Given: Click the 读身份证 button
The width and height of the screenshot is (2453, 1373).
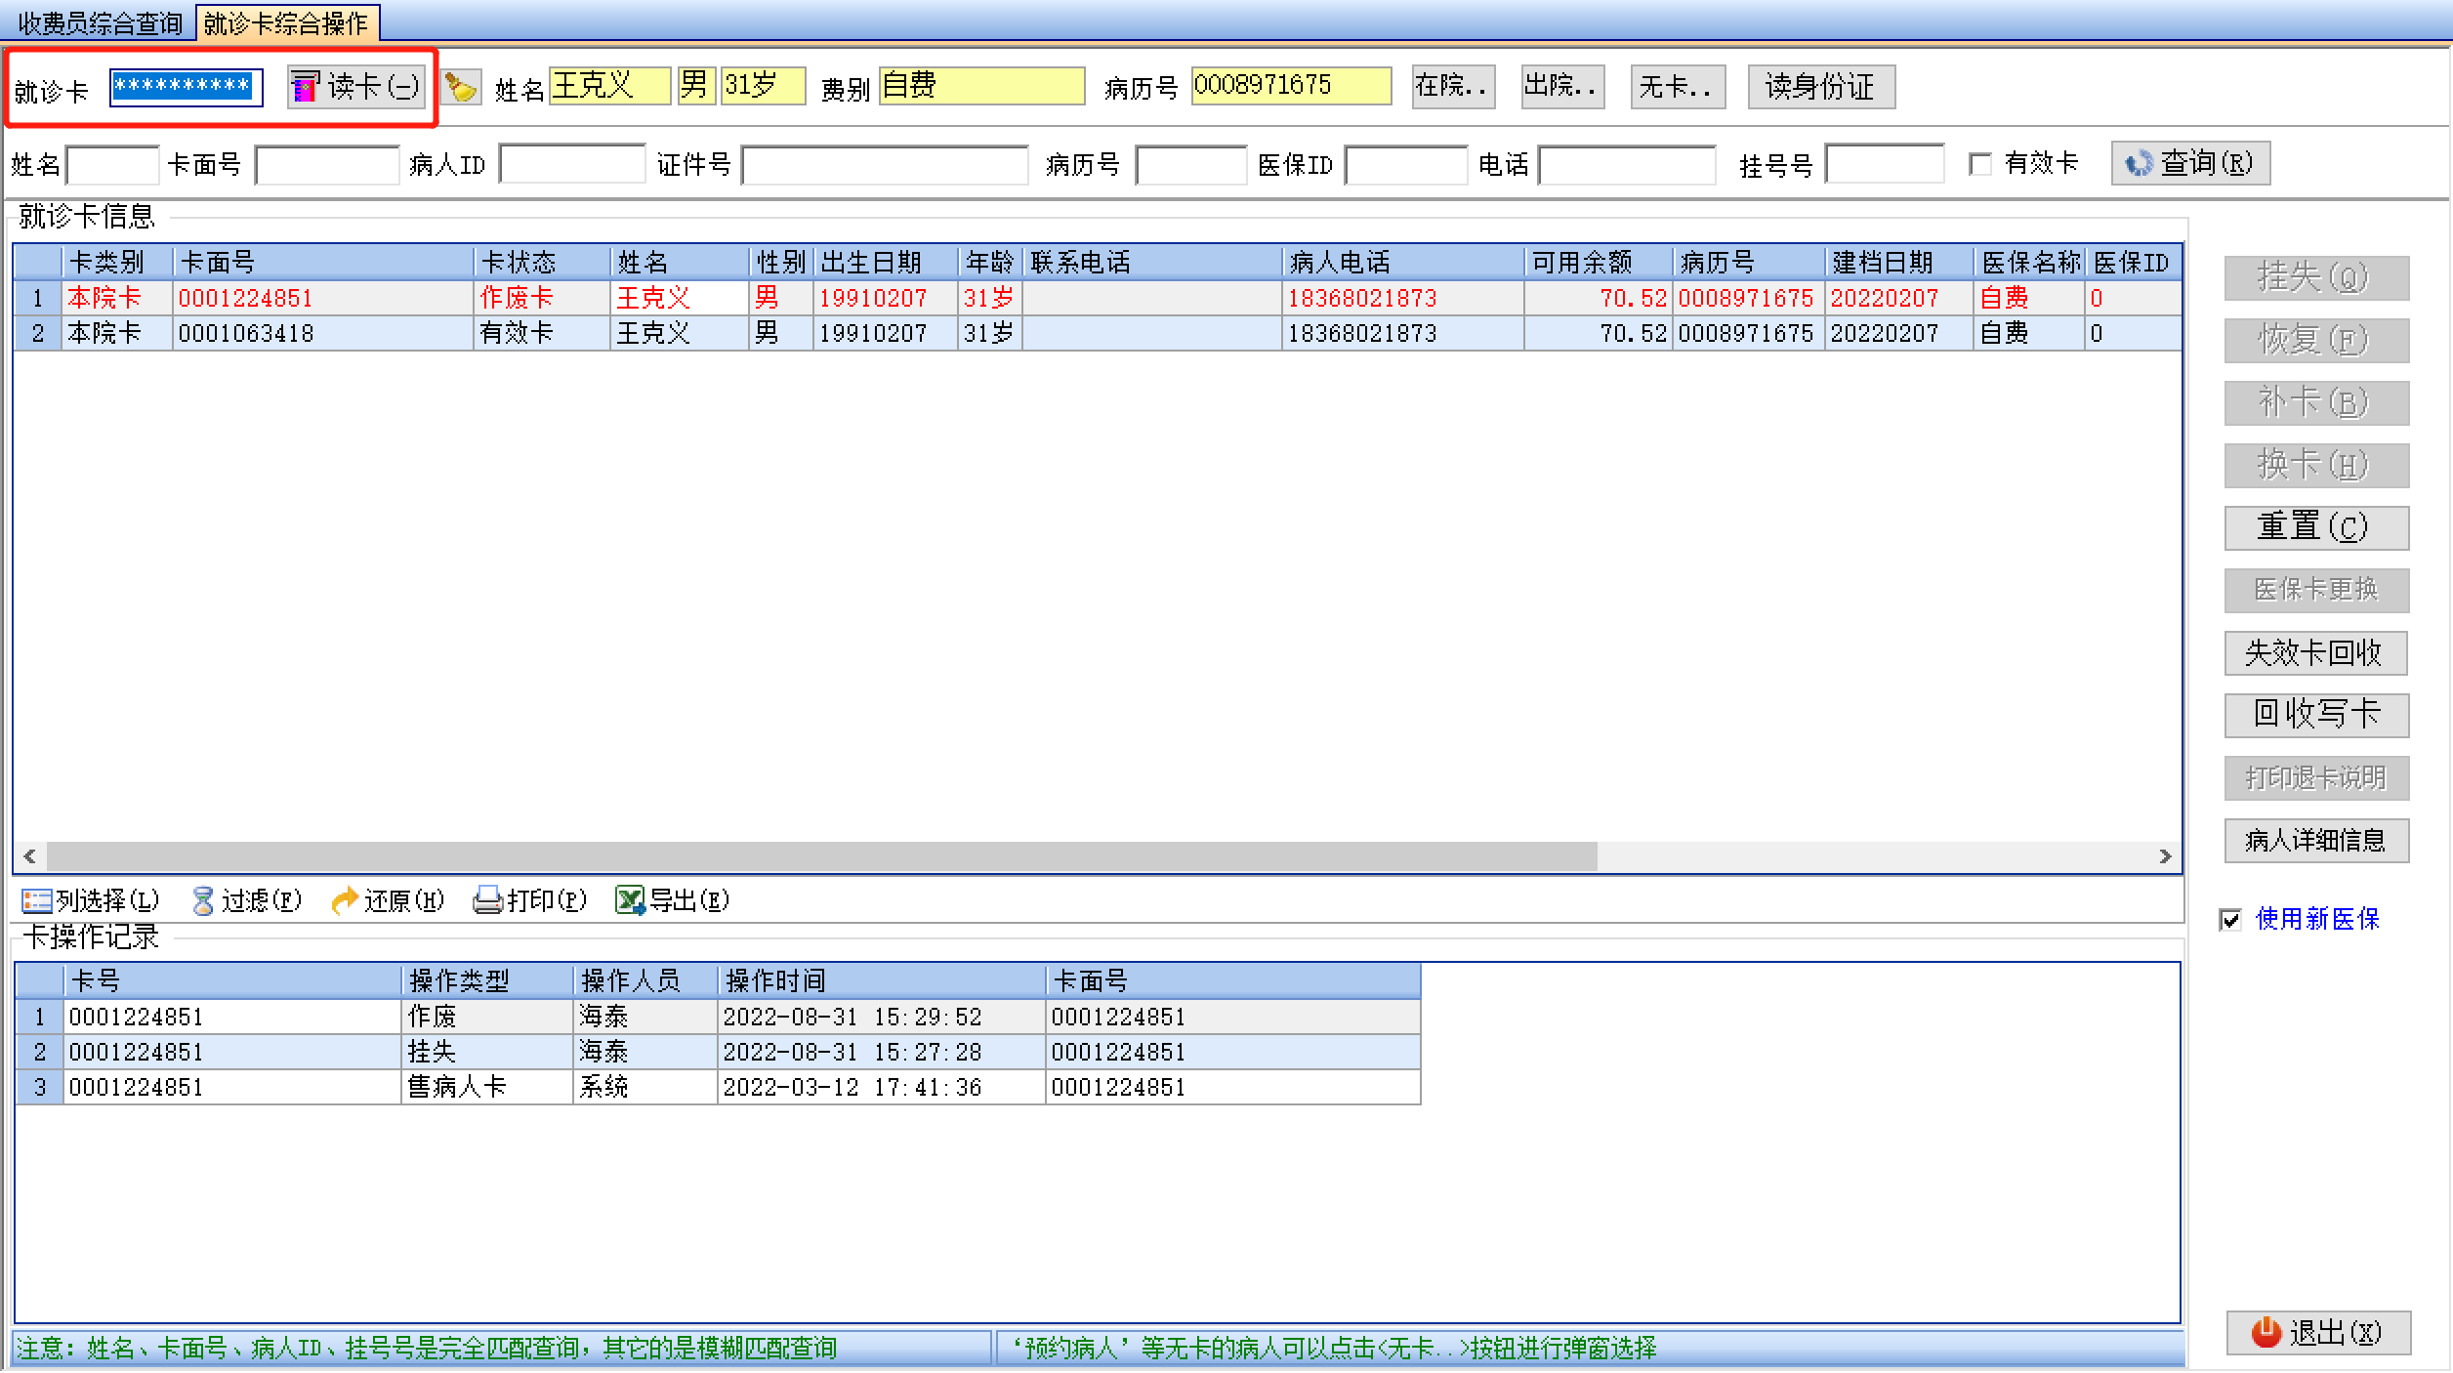Looking at the screenshot, I should (x=1820, y=87).
